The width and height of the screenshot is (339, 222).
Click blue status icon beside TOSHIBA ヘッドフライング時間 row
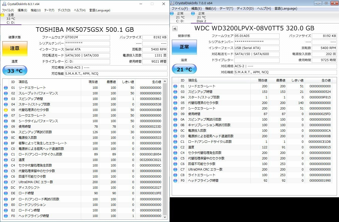tap(6, 216)
